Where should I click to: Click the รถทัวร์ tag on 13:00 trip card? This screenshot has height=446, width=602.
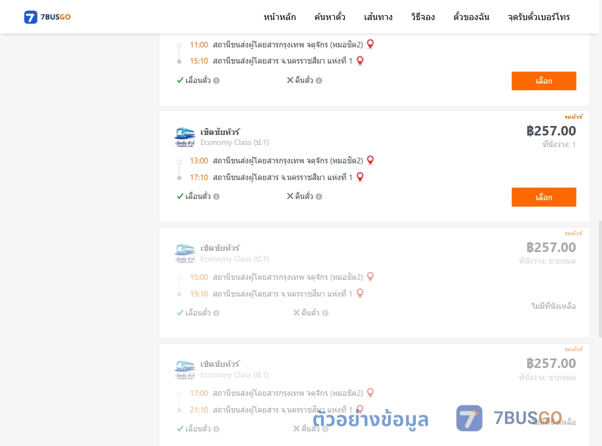(573, 117)
